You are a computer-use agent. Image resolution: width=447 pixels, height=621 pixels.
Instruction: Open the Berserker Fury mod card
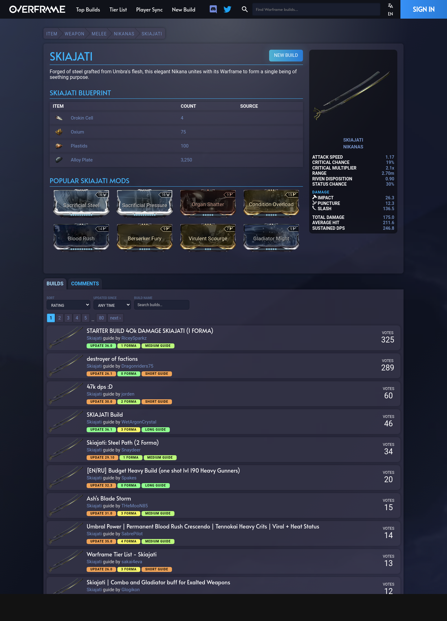pyautogui.click(x=145, y=237)
